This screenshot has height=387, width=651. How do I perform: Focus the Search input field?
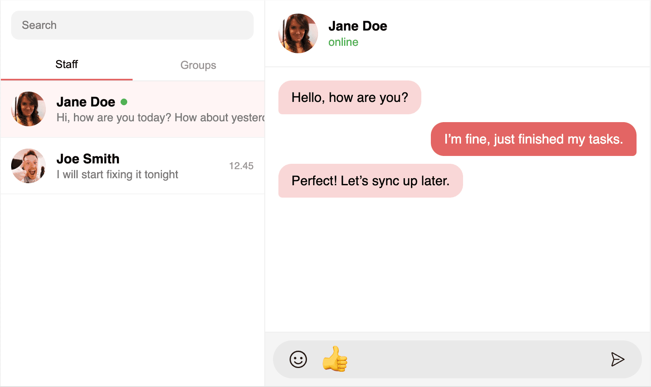132,25
